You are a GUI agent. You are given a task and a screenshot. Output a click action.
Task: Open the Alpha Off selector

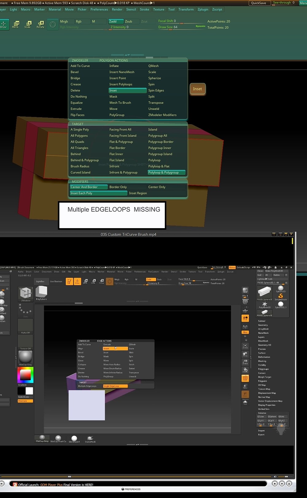point(25,326)
